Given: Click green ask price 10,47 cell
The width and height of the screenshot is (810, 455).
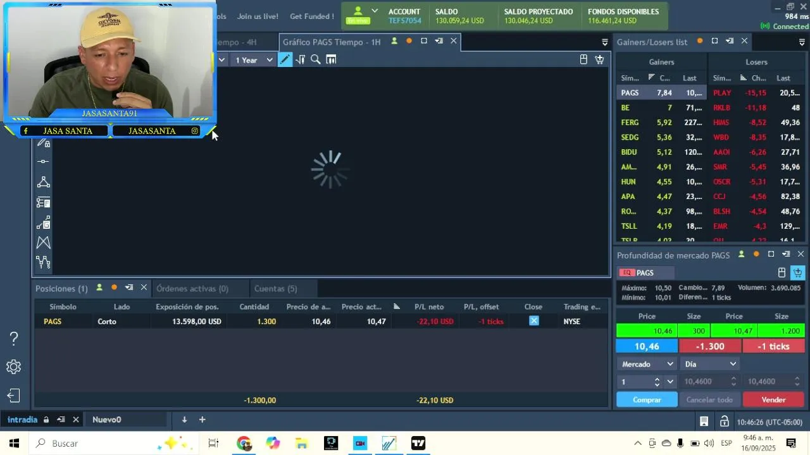Looking at the screenshot, I should pos(734,331).
